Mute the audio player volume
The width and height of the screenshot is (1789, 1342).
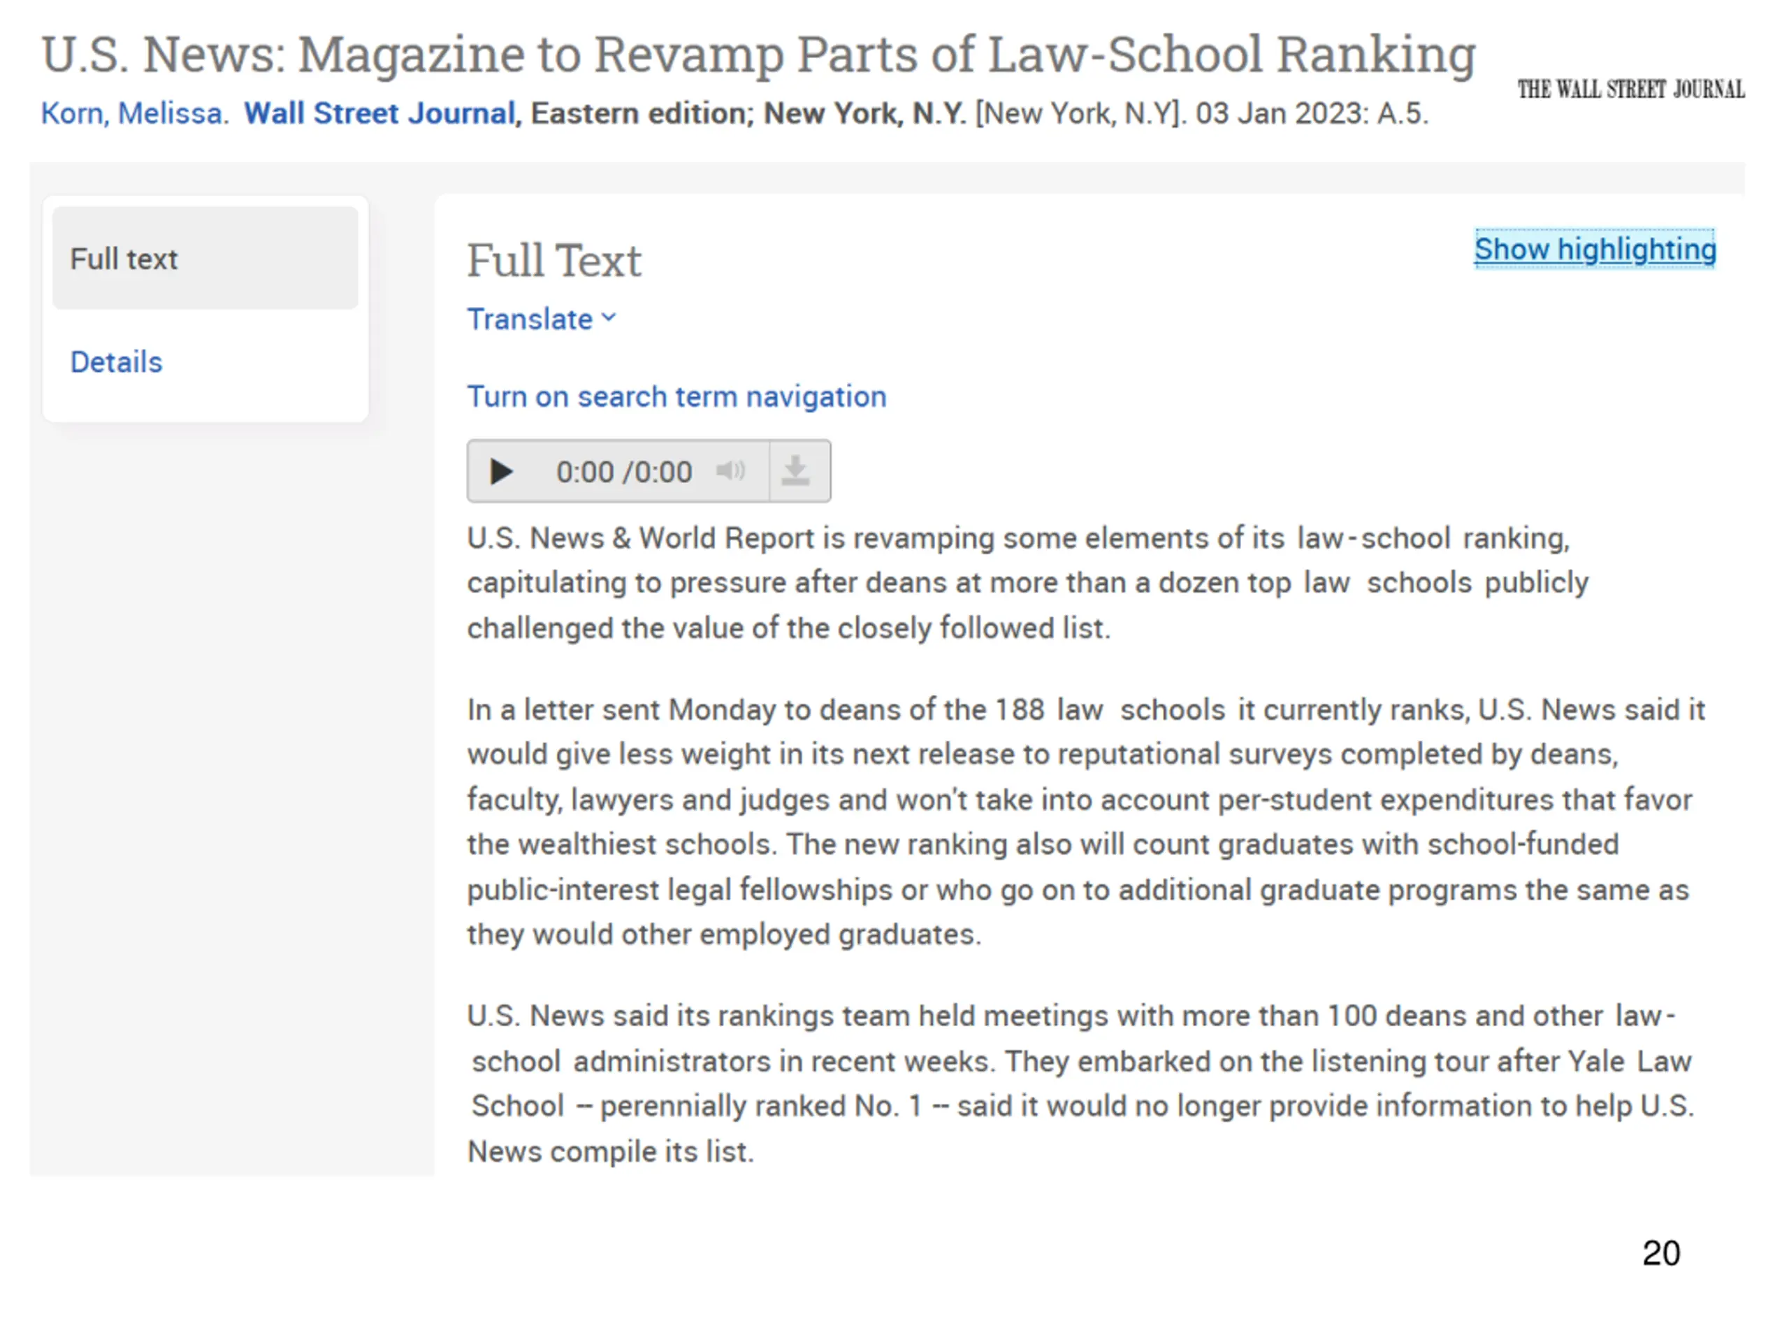(x=730, y=471)
